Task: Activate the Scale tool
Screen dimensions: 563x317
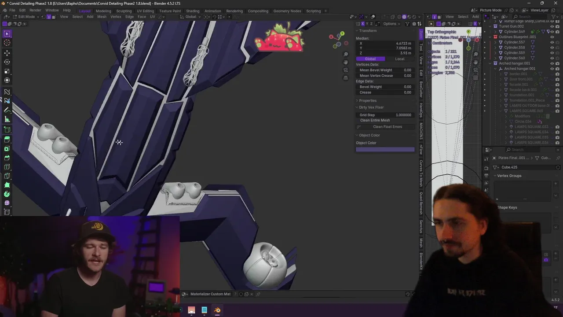Action: [7, 71]
